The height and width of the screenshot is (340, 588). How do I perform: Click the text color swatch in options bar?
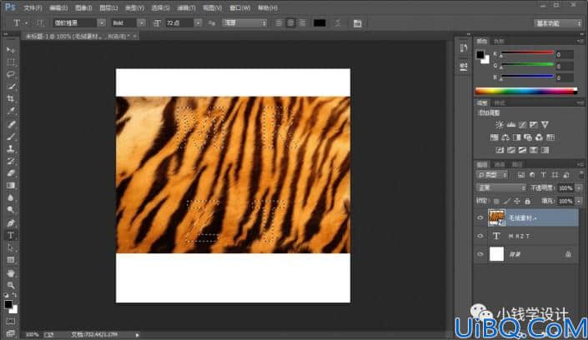coord(319,23)
